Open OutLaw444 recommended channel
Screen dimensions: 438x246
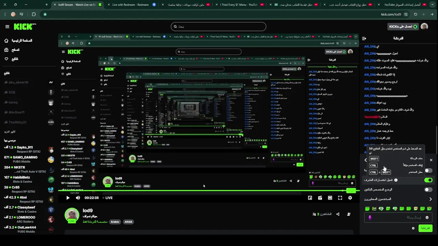click(x=29, y=229)
